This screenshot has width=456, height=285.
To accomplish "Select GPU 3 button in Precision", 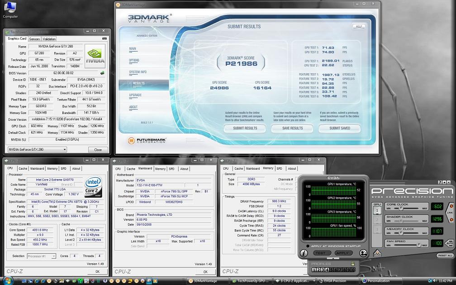I will tap(377, 230).
